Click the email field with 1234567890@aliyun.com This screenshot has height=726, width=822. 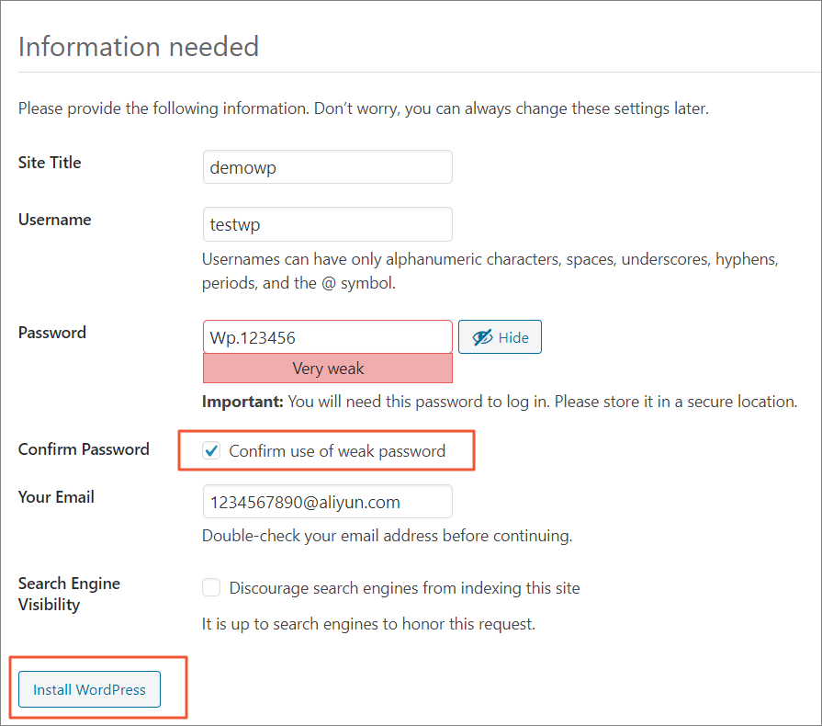tap(327, 502)
